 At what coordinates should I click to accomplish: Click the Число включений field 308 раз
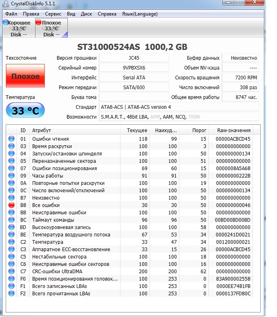pos(241,88)
